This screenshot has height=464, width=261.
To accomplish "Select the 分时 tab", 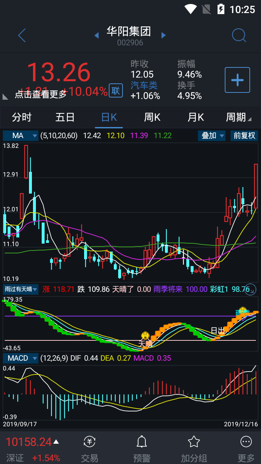I will [x=22, y=117].
